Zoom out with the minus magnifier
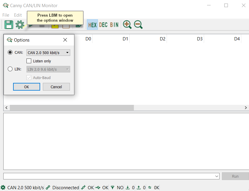 click(138, 25)
